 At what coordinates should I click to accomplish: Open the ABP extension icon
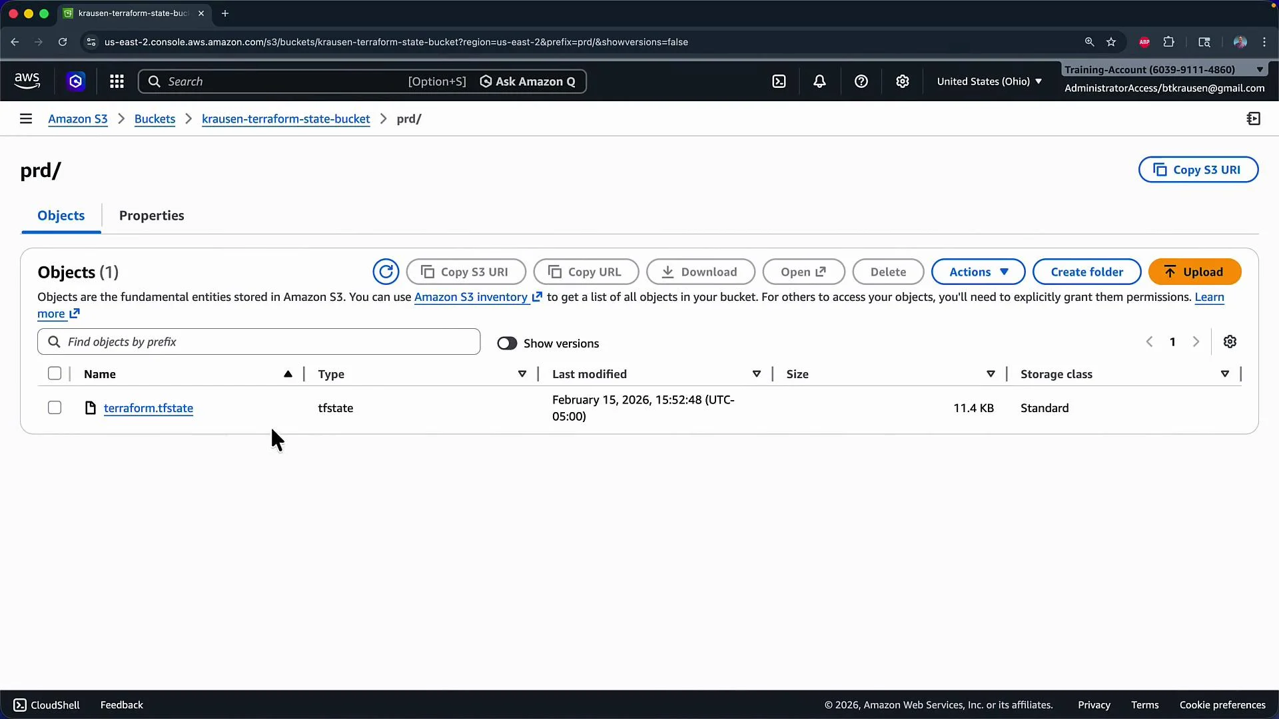coord(1144,42)
